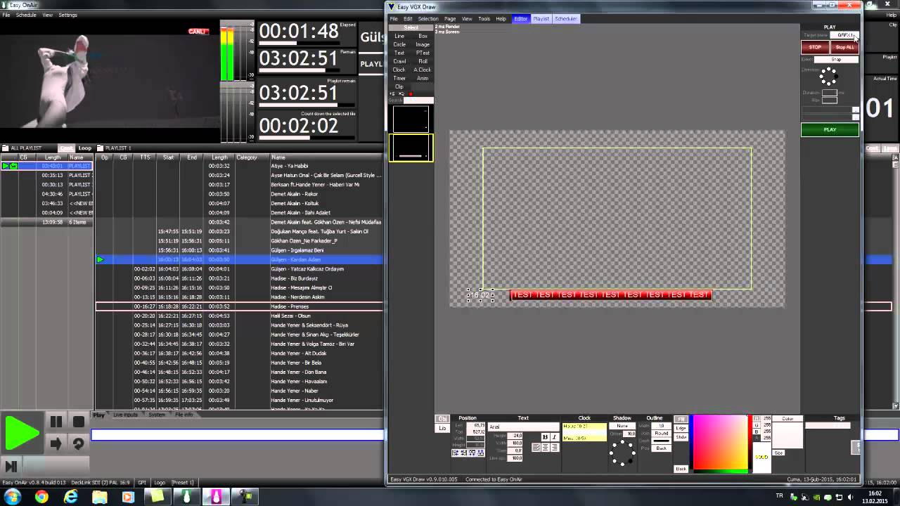Click the Stop ALL button
Screen dimensions: 900x506
pyautogui.click(x=844, y=47)
